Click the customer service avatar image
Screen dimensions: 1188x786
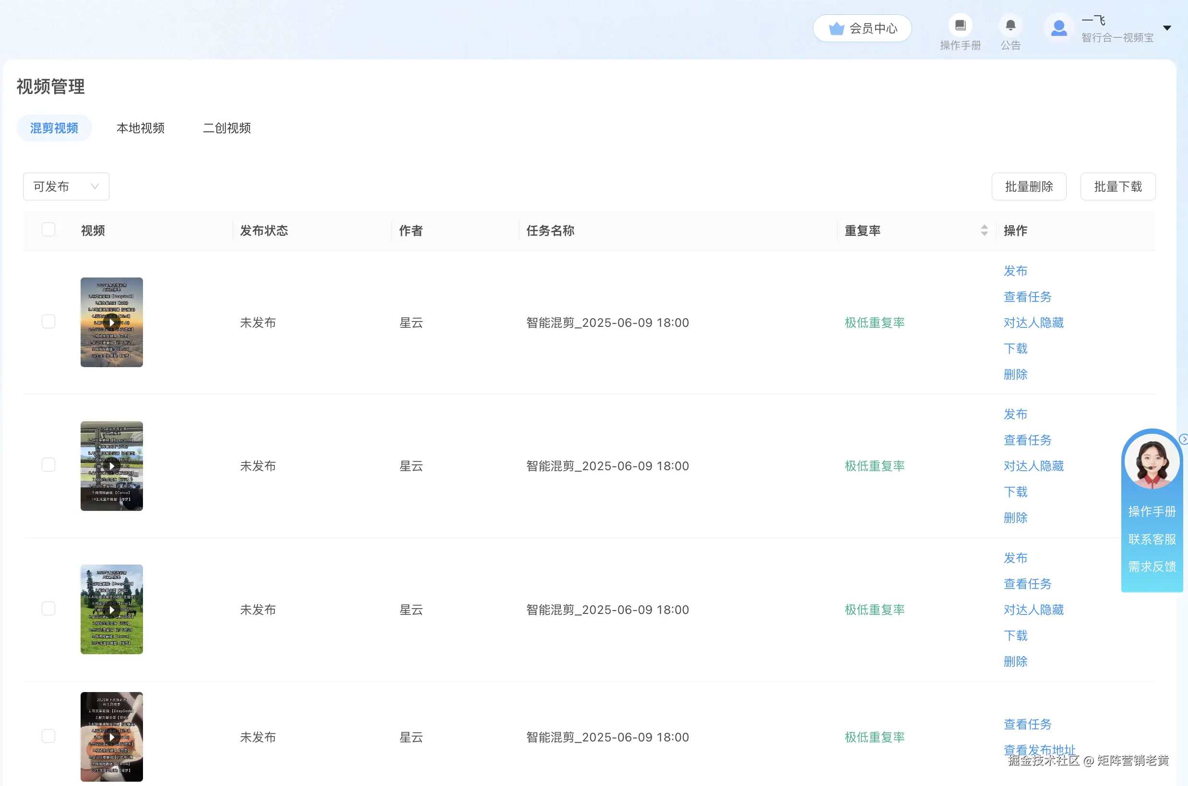[1152, 462]
